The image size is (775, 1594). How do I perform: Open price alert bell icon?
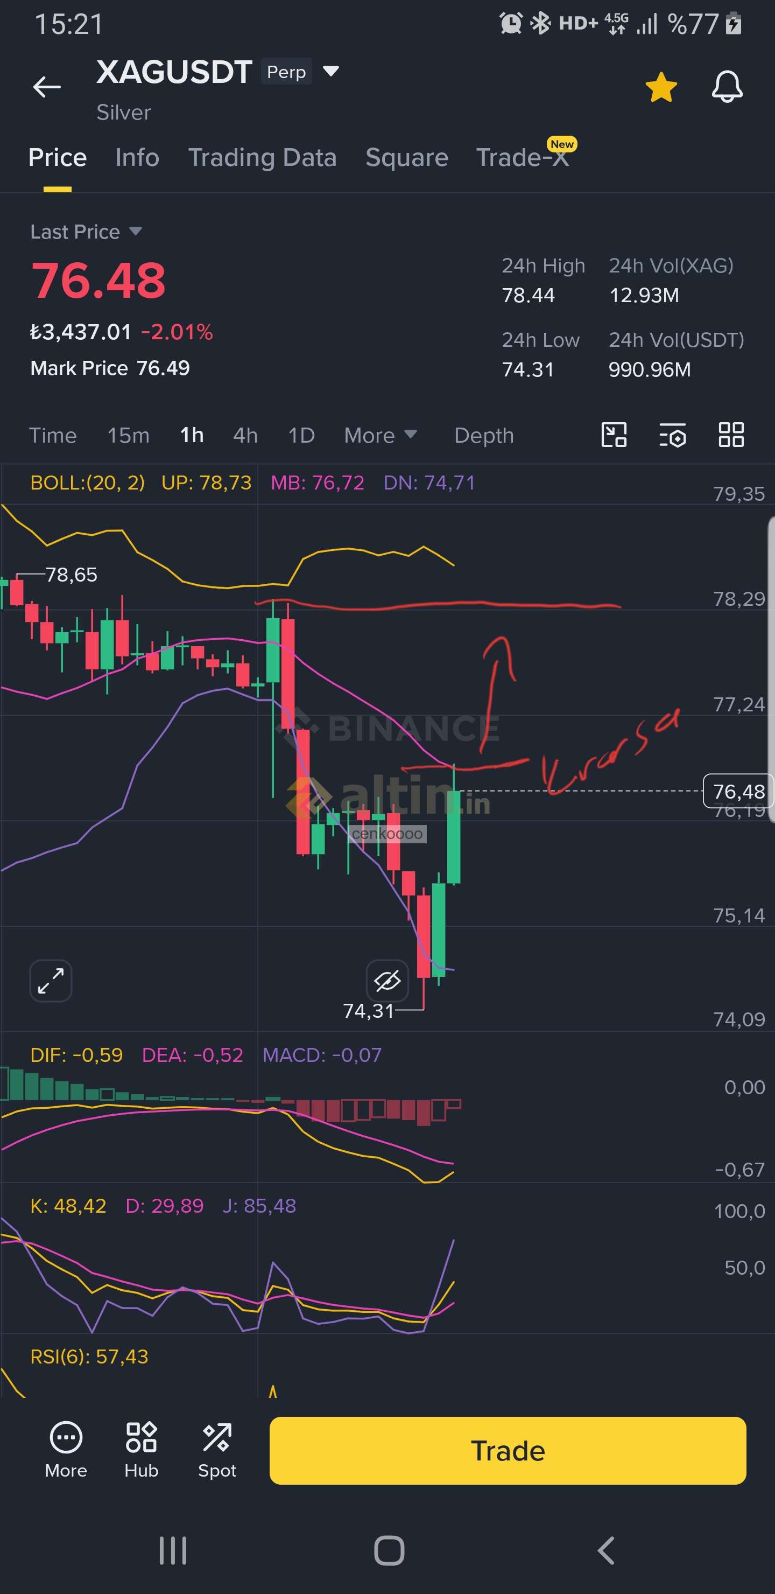pos(727,87)
